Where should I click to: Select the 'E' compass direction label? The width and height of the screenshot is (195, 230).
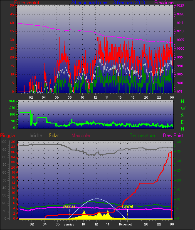tap(182, 122)
